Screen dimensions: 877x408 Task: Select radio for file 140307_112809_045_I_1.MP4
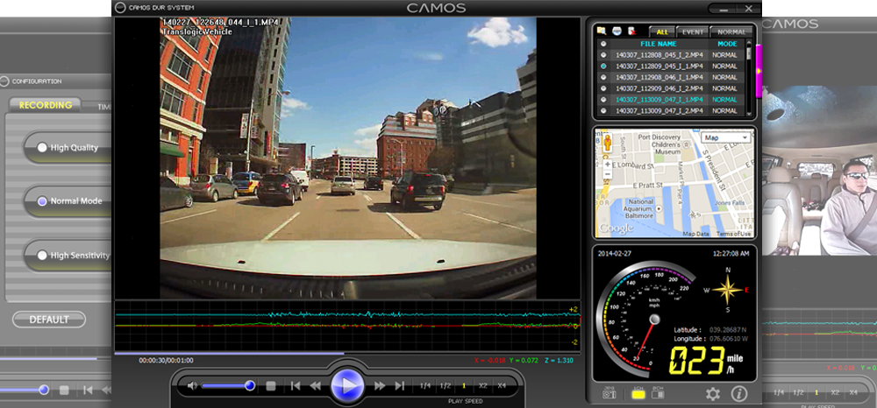(603, 66)
